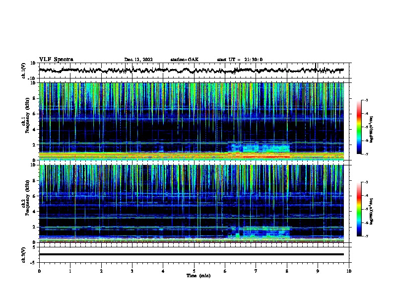Click the "Time (min)" axis label
The width and height of the screenshot is (393, 304).
pyautogui.click(x=198, y=276)
